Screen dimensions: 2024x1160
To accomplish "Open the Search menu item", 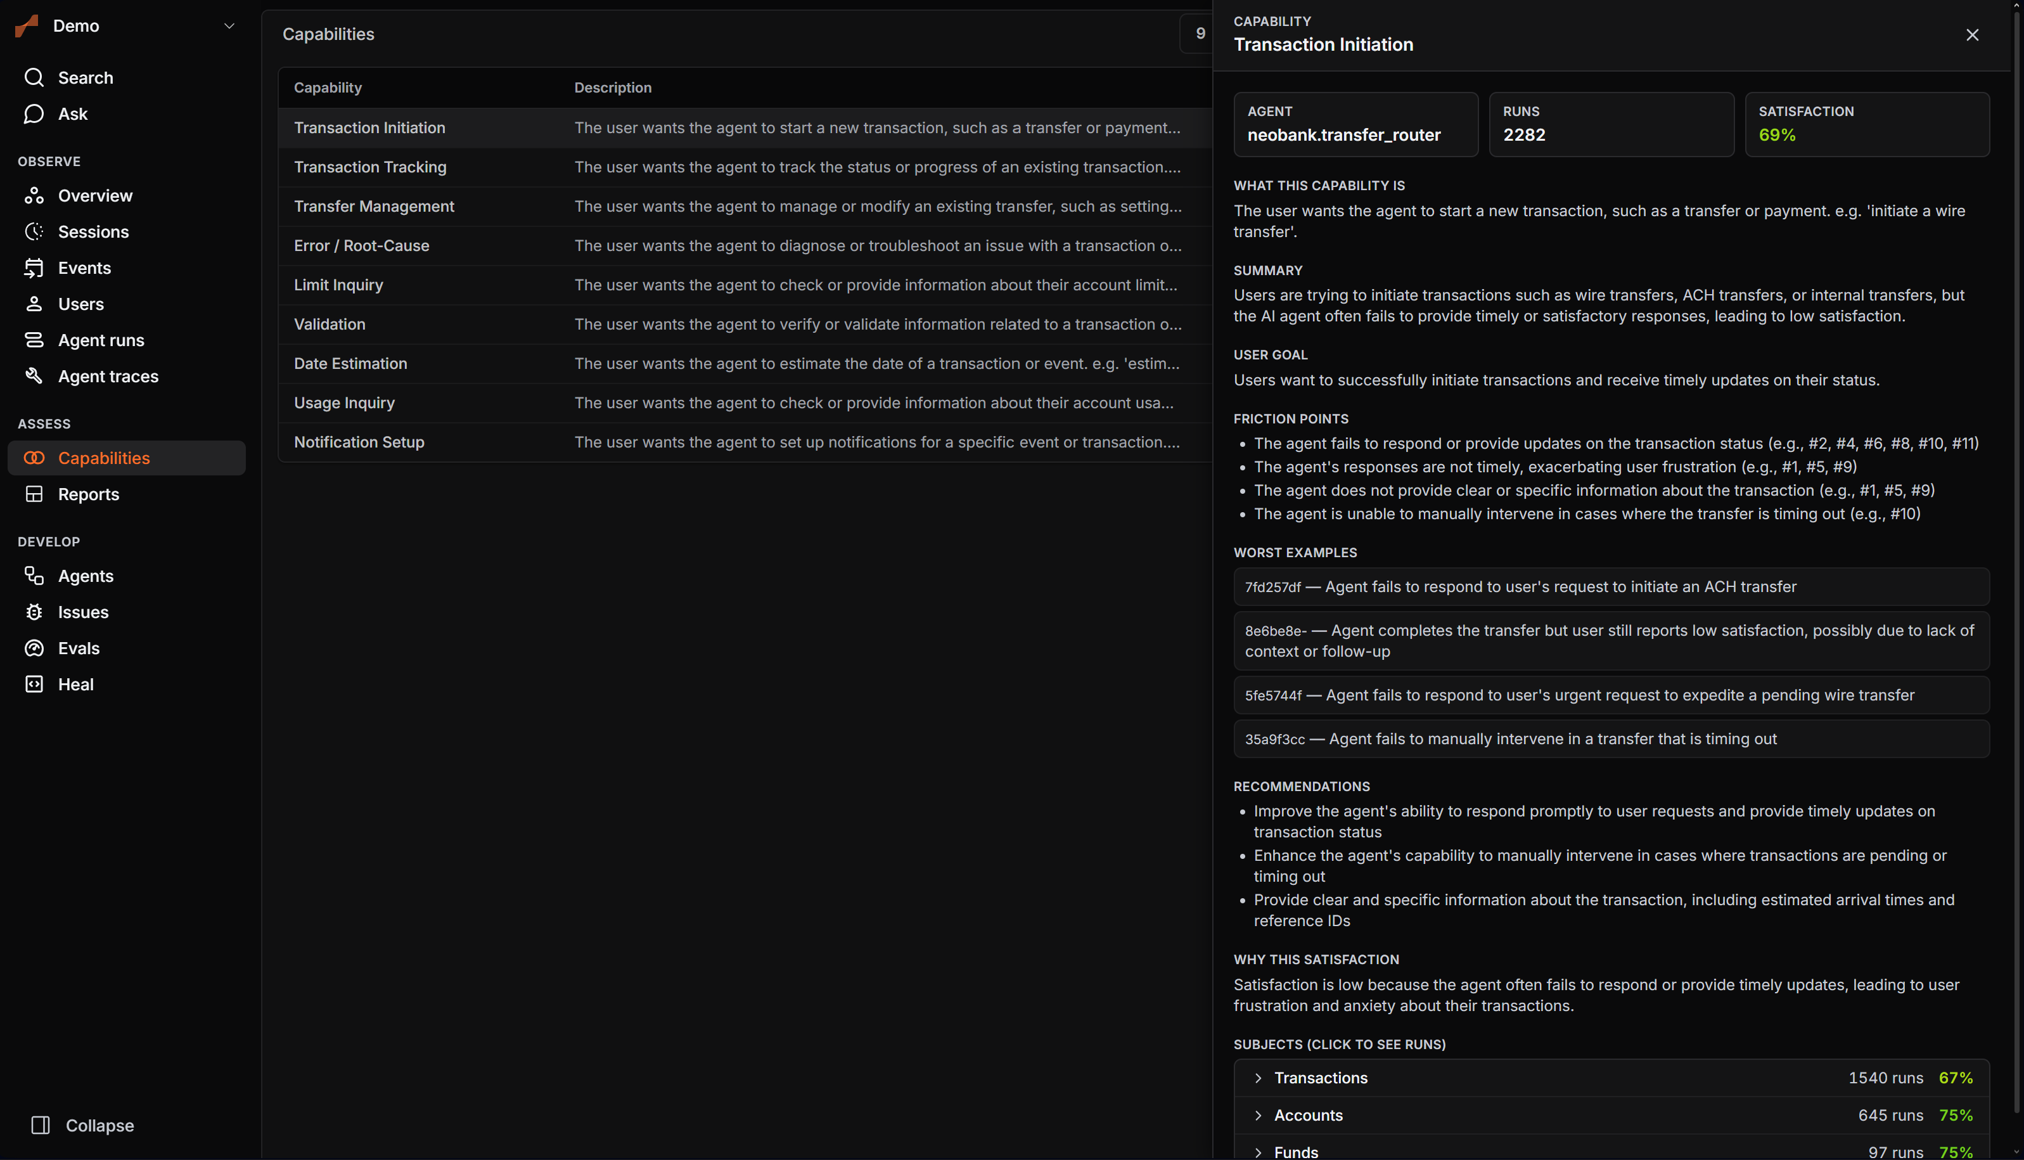I will (x=127, y=77).
